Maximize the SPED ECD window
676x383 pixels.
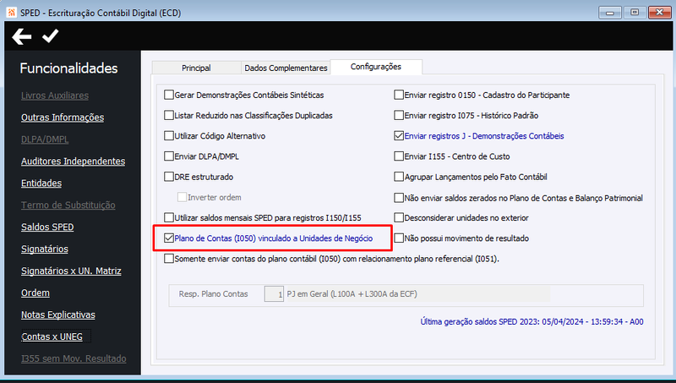[x=635, y=12]
